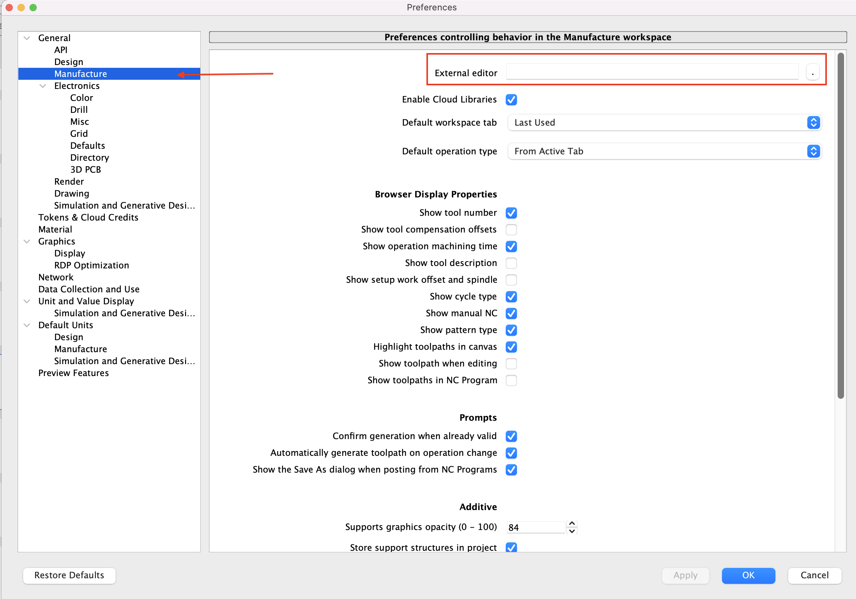The height and width of the screenshot is (599, 856).
Task: Open the Default operation type dropdown
Action: [664, 151]
